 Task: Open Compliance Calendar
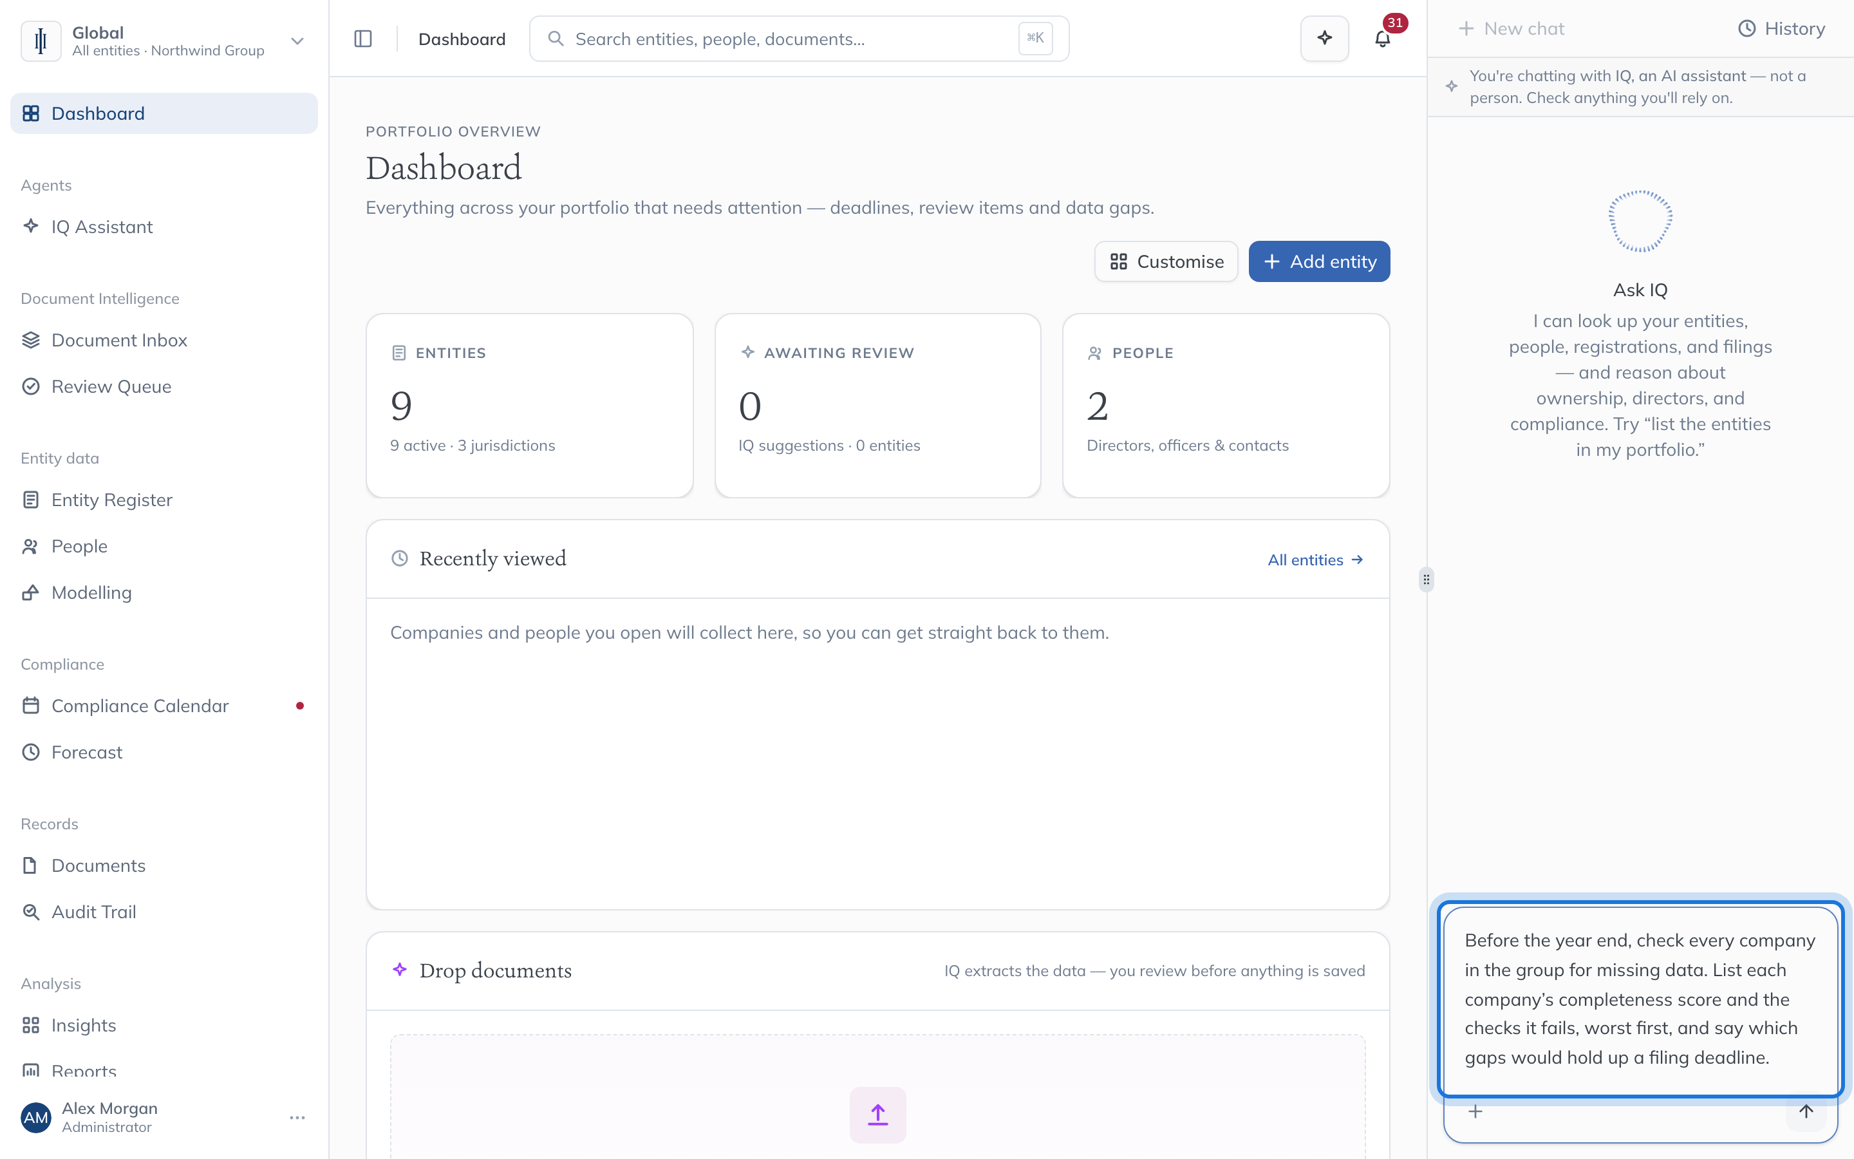[164, 706]
